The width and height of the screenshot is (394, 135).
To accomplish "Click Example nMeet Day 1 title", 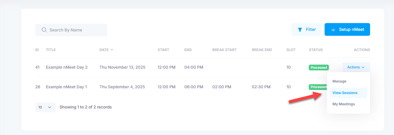I will [x=66, y=87].
